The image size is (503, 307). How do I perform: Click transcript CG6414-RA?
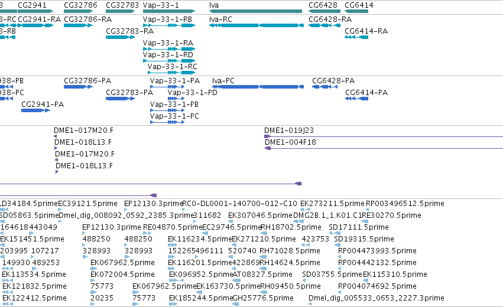[356, 37]
